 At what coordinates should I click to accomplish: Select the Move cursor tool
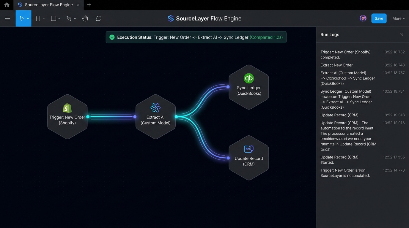coord(22,18)
